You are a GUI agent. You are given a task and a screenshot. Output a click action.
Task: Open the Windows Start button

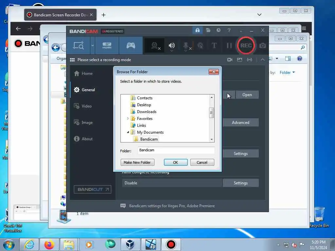pyautogui.click(x=9, y=244)
